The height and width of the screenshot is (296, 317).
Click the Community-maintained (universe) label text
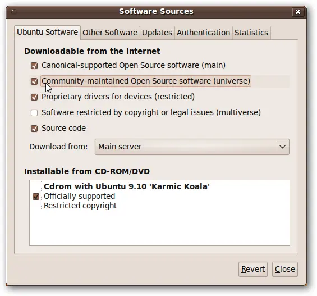click(x=146, y=81)
